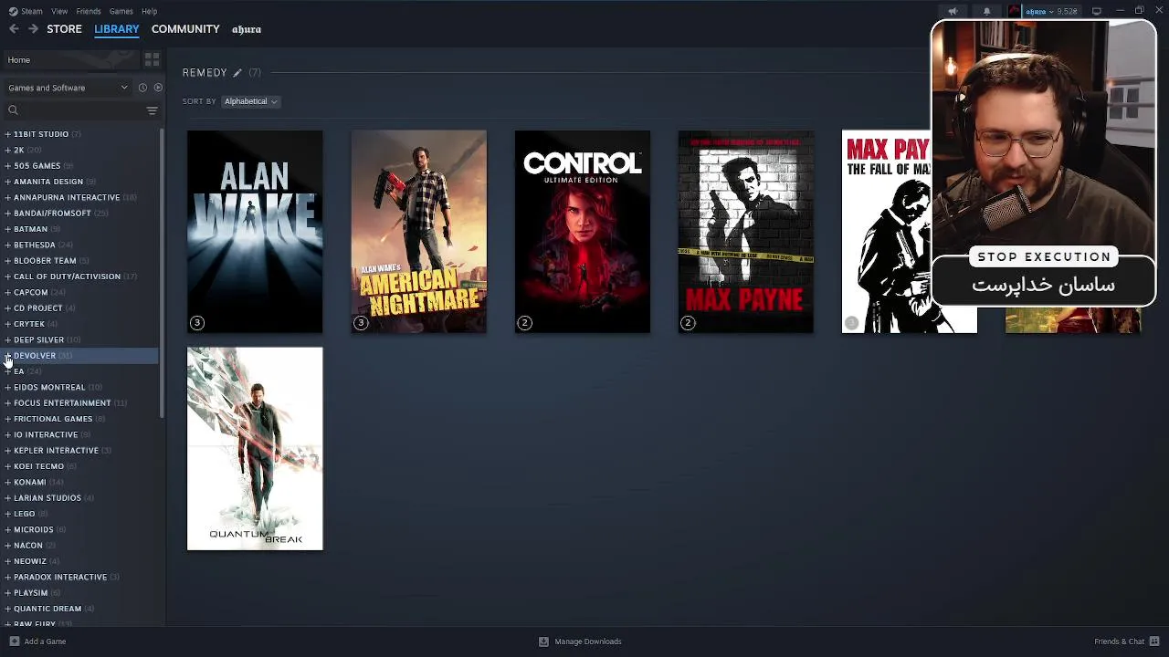Select the BATMAN collection label
This screenshot has width=1169, height=657.
coord(30,229)
